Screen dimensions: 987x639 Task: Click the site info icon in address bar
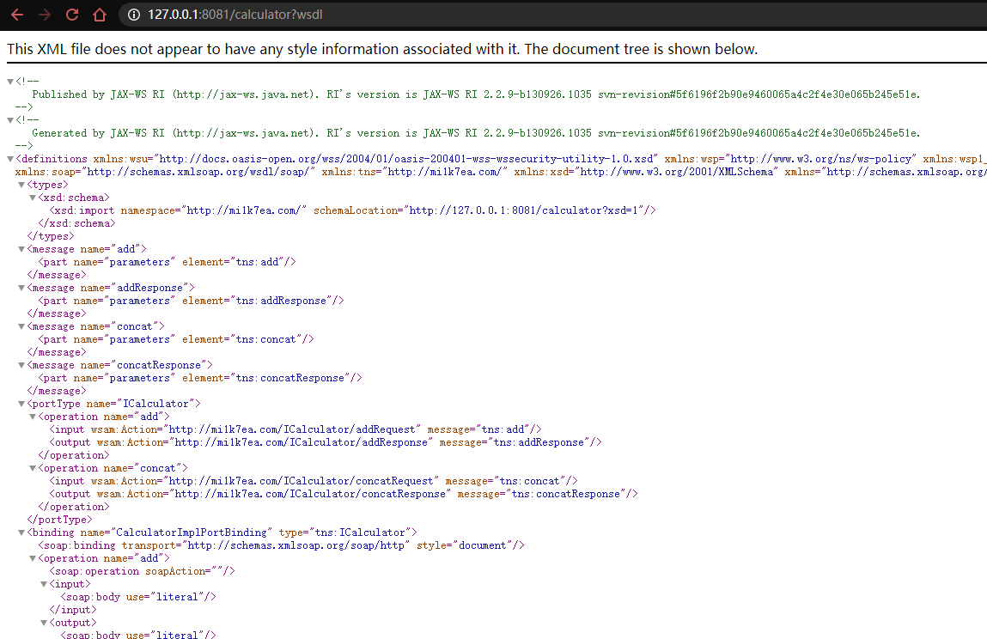tap(132, 15)
